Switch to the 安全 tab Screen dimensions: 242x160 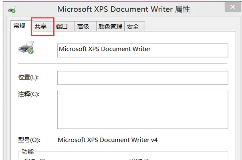point(133,27)
